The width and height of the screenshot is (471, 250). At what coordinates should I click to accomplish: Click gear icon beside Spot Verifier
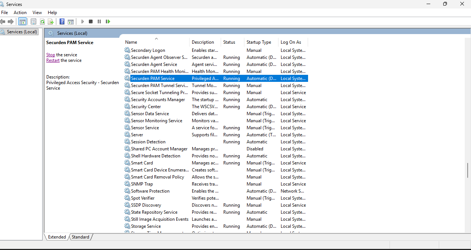click(x=127, y=198)
